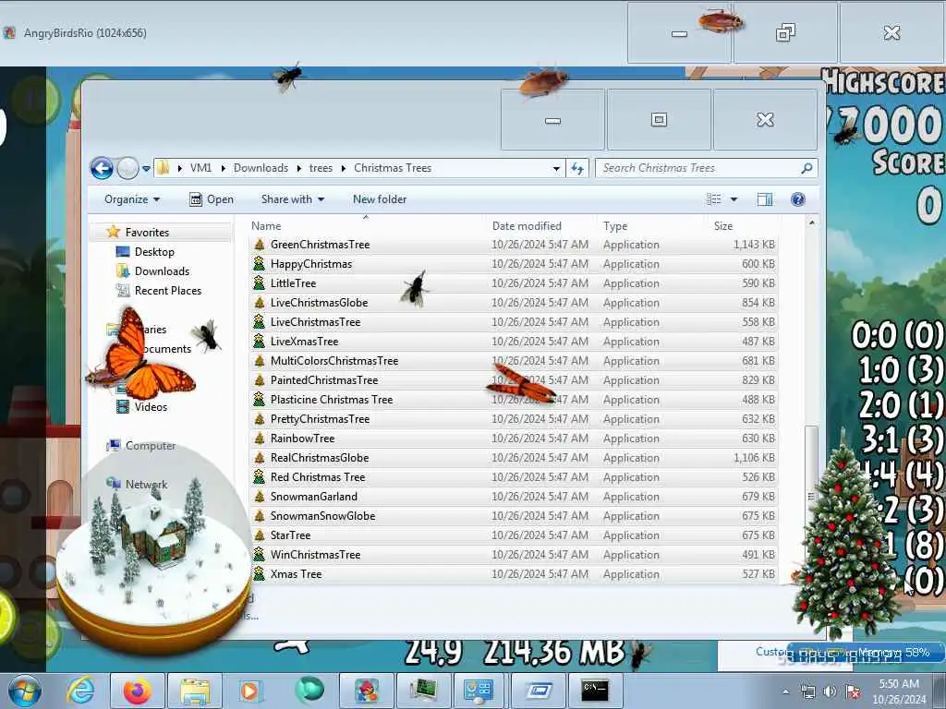
Task: Click the GreenChristmasTree file icon
Action: [x=260, y=244]
